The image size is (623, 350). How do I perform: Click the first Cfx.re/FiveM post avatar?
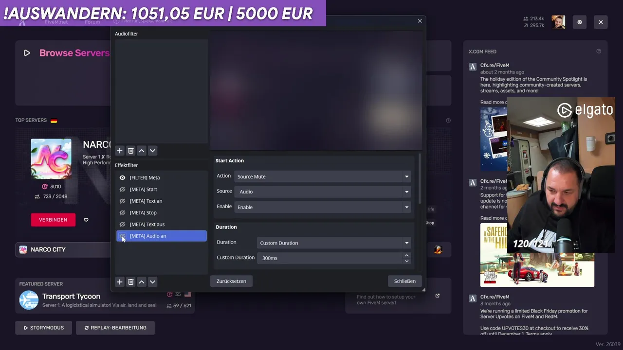click(x=473, y=67)
